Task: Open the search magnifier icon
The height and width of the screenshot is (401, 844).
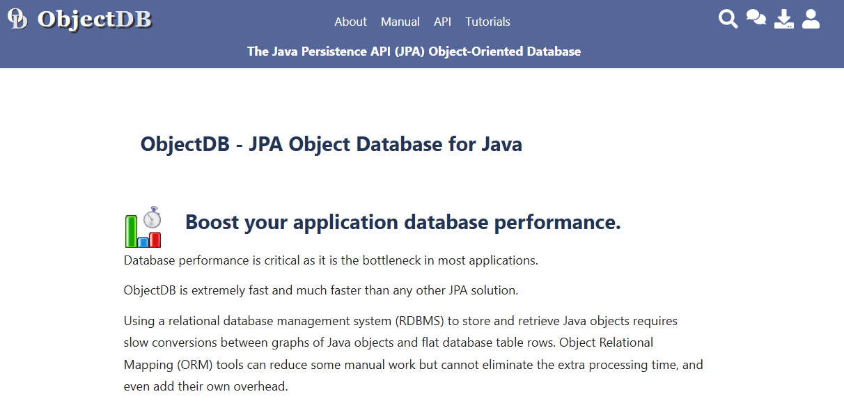Action: (x=728, y=19)
